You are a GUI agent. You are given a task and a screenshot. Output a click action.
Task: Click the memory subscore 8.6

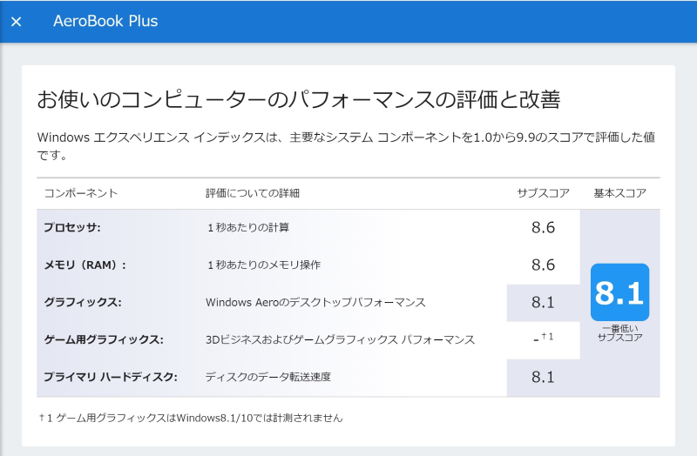tap(543, 265)
